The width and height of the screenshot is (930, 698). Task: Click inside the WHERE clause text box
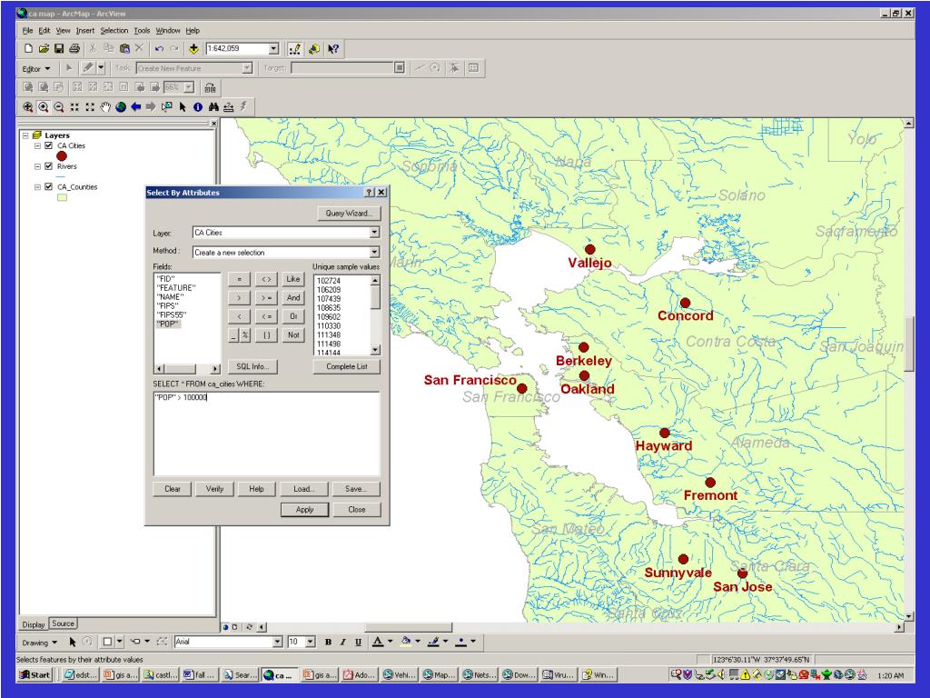(266, 434)
